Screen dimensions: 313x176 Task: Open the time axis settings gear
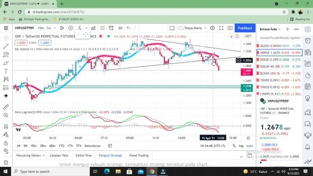click(x=248, y=138)
